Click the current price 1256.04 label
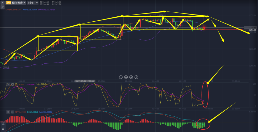The width and height of the screenshot is (258, 132). pos(252,30)
